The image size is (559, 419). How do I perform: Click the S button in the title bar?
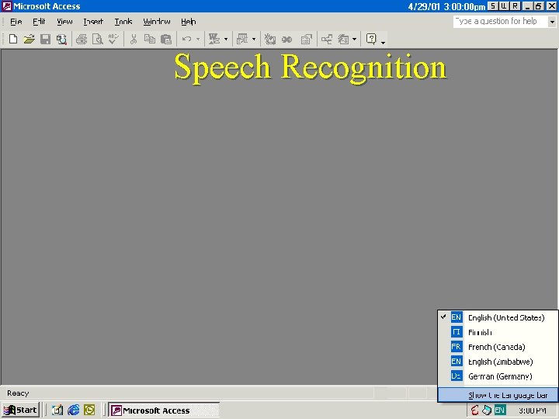pos(493,5)
